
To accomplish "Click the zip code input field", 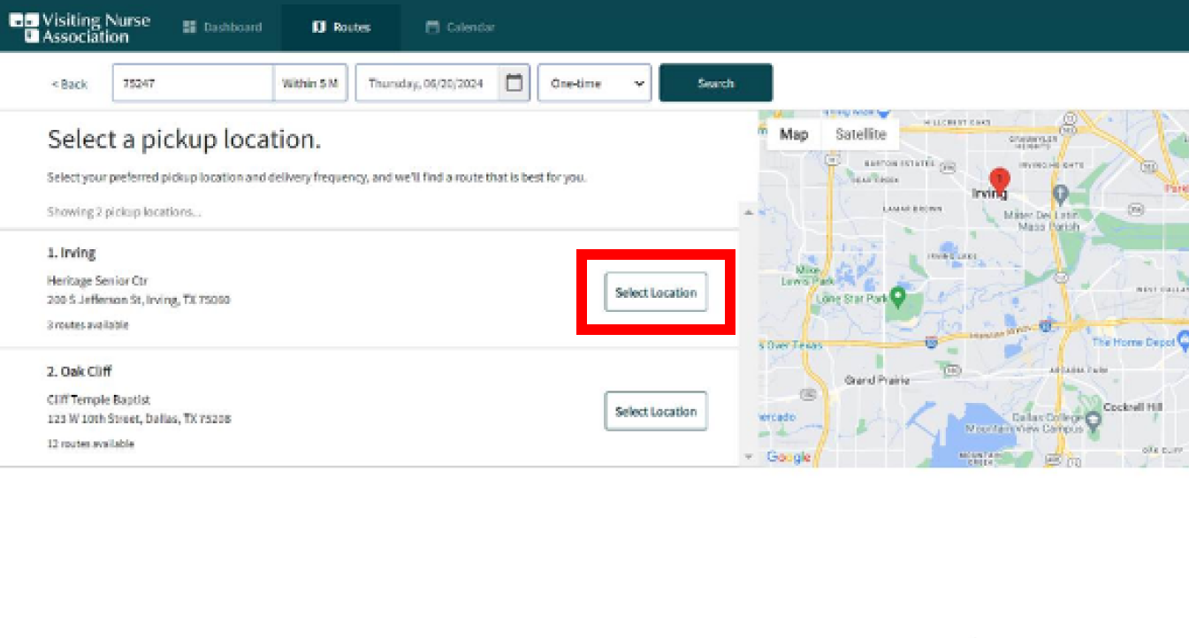I will point(193,83).
